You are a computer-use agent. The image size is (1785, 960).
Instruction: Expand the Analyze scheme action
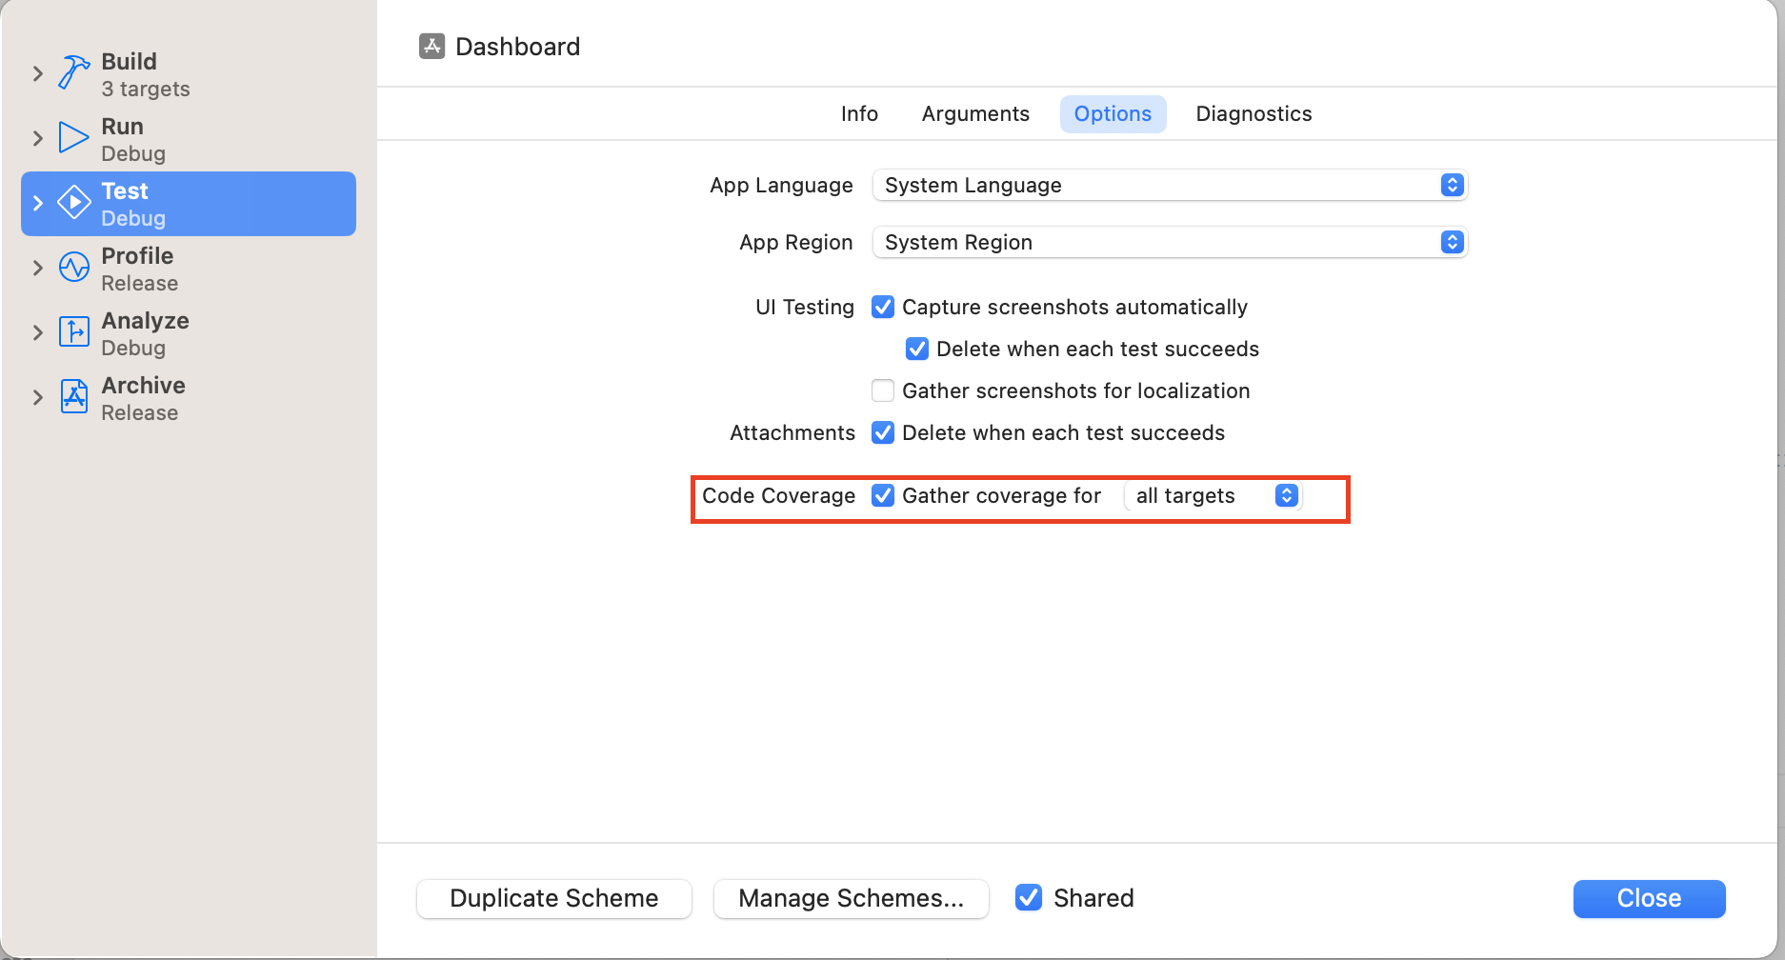38,332
